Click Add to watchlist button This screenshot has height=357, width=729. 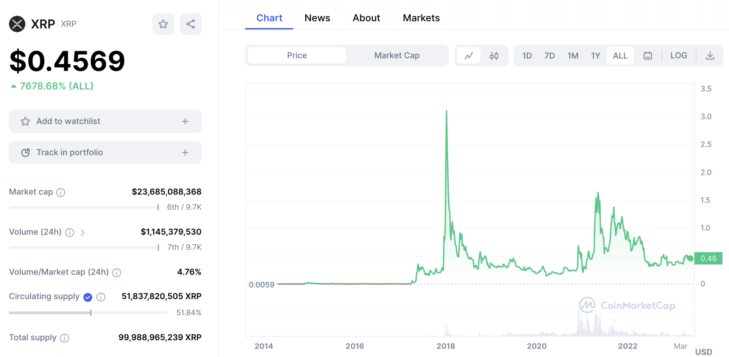[x=105, y=121]
